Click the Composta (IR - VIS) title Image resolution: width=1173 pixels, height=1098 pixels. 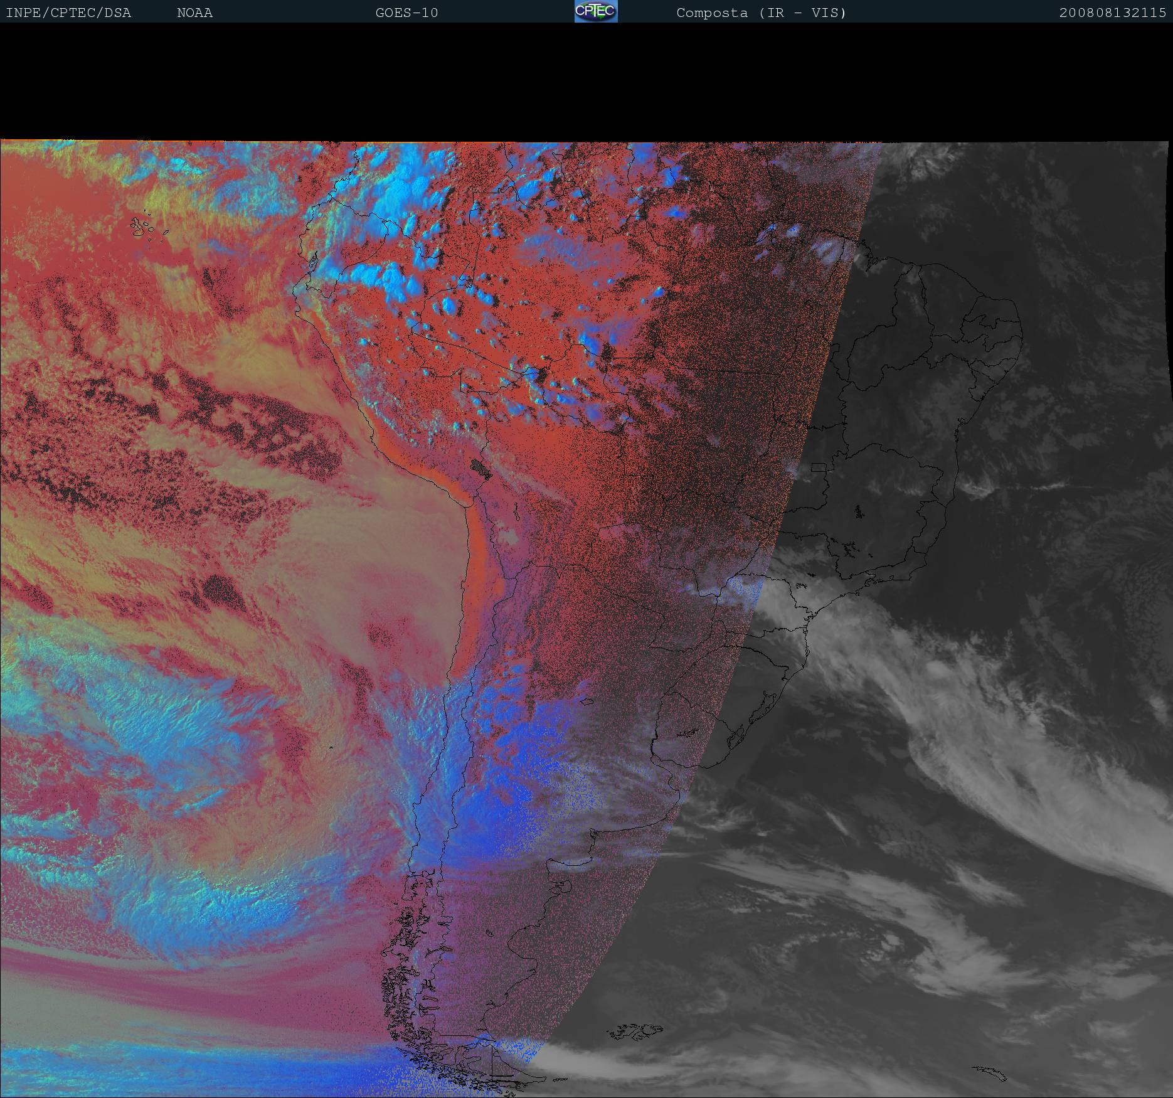[761, 13]
